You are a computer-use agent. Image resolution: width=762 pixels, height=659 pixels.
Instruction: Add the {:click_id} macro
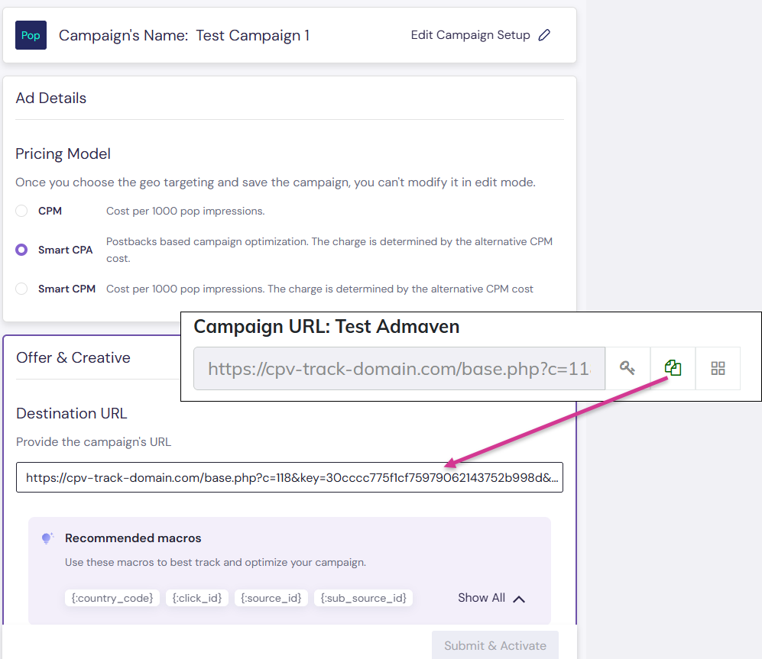[196, 598]
